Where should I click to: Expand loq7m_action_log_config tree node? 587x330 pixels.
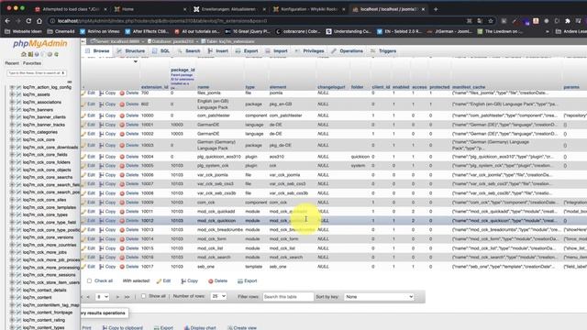pos(12,87)
